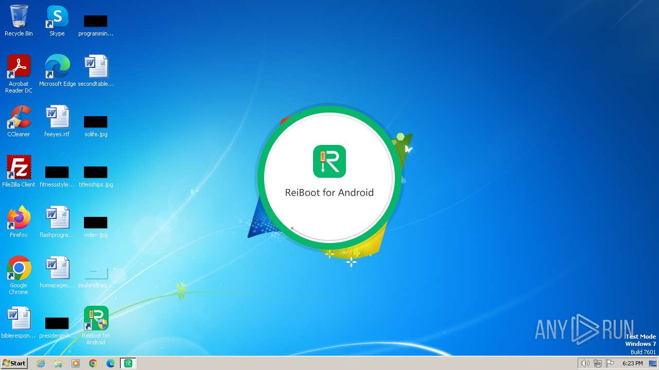The width and height of the screenshot is (659, 370).
Task: Click the ReiBoot splash screen logo
Action: click(329, 161)
